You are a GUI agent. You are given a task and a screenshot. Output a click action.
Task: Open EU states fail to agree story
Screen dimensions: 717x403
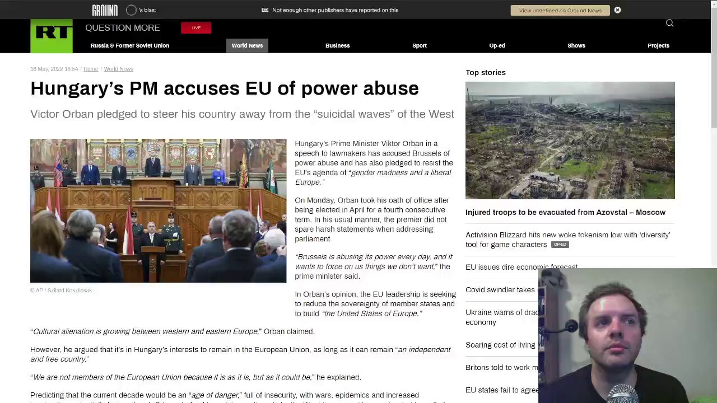point(502,390)
